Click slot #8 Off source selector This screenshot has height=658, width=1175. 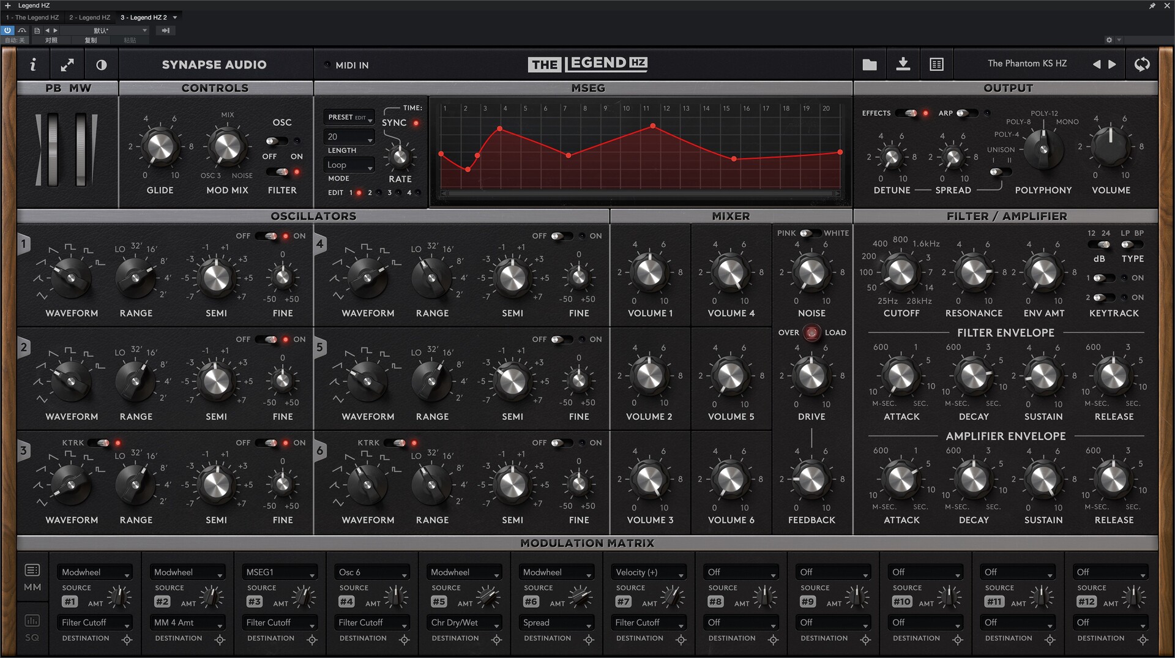(741, 572)
